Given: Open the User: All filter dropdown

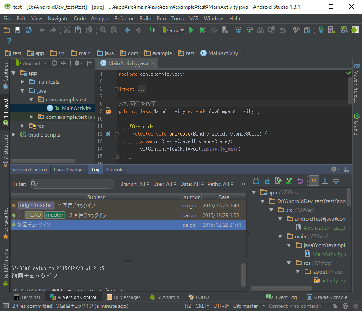Looking at the screenshot, I should pyautogui.click(x=165, y=184).
